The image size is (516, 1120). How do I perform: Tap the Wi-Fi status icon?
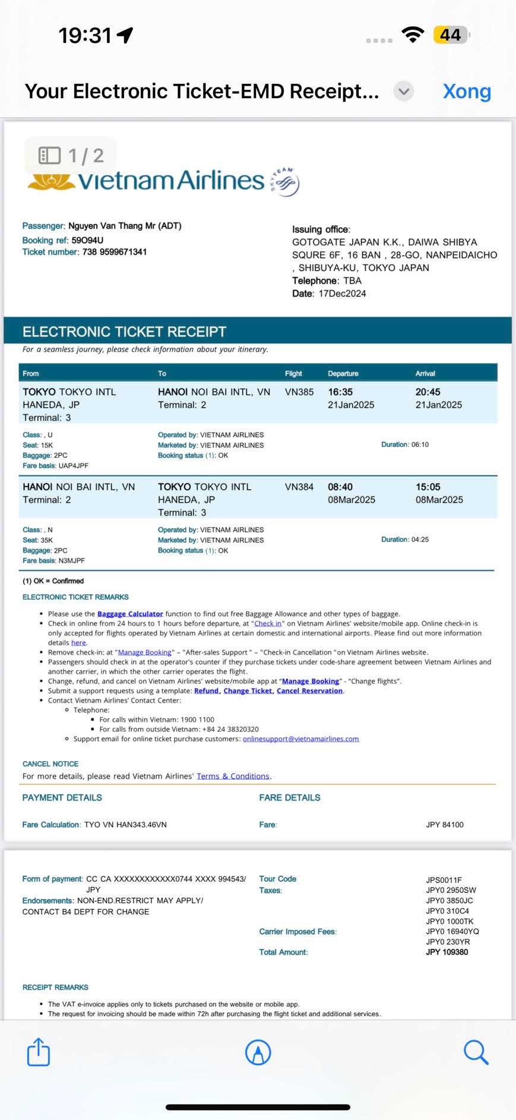[x=412, y=34]
